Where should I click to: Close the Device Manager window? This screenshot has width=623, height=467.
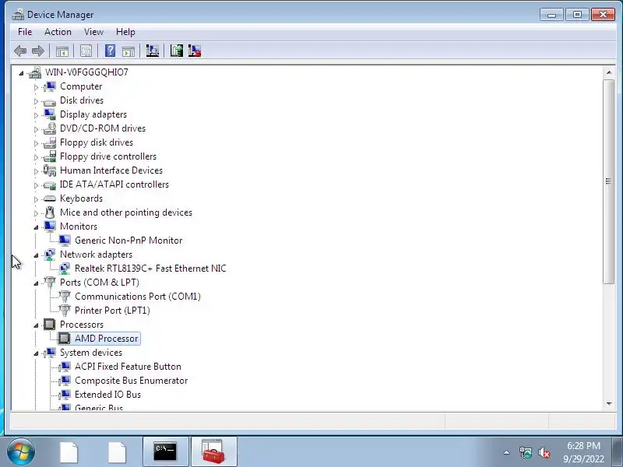(603, 15)
